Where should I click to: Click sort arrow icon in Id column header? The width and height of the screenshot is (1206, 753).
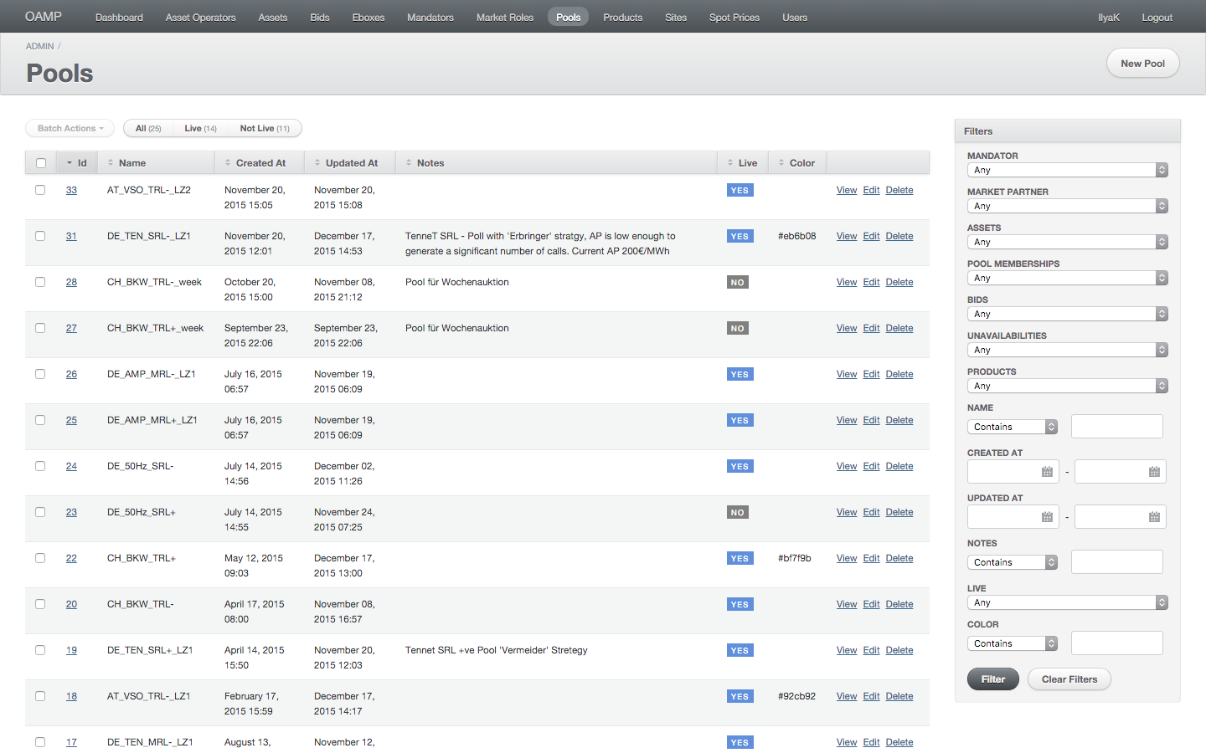click(70, 163)
